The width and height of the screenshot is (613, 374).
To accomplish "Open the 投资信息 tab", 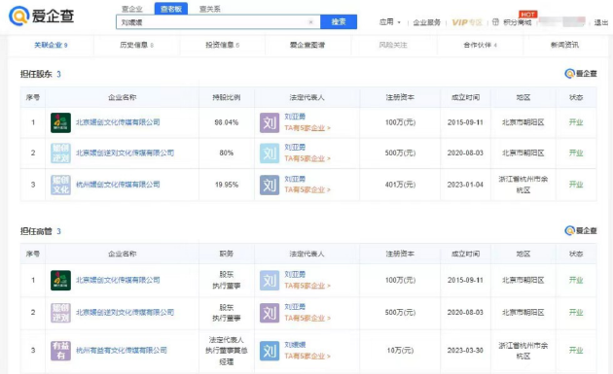I will 223,45.
